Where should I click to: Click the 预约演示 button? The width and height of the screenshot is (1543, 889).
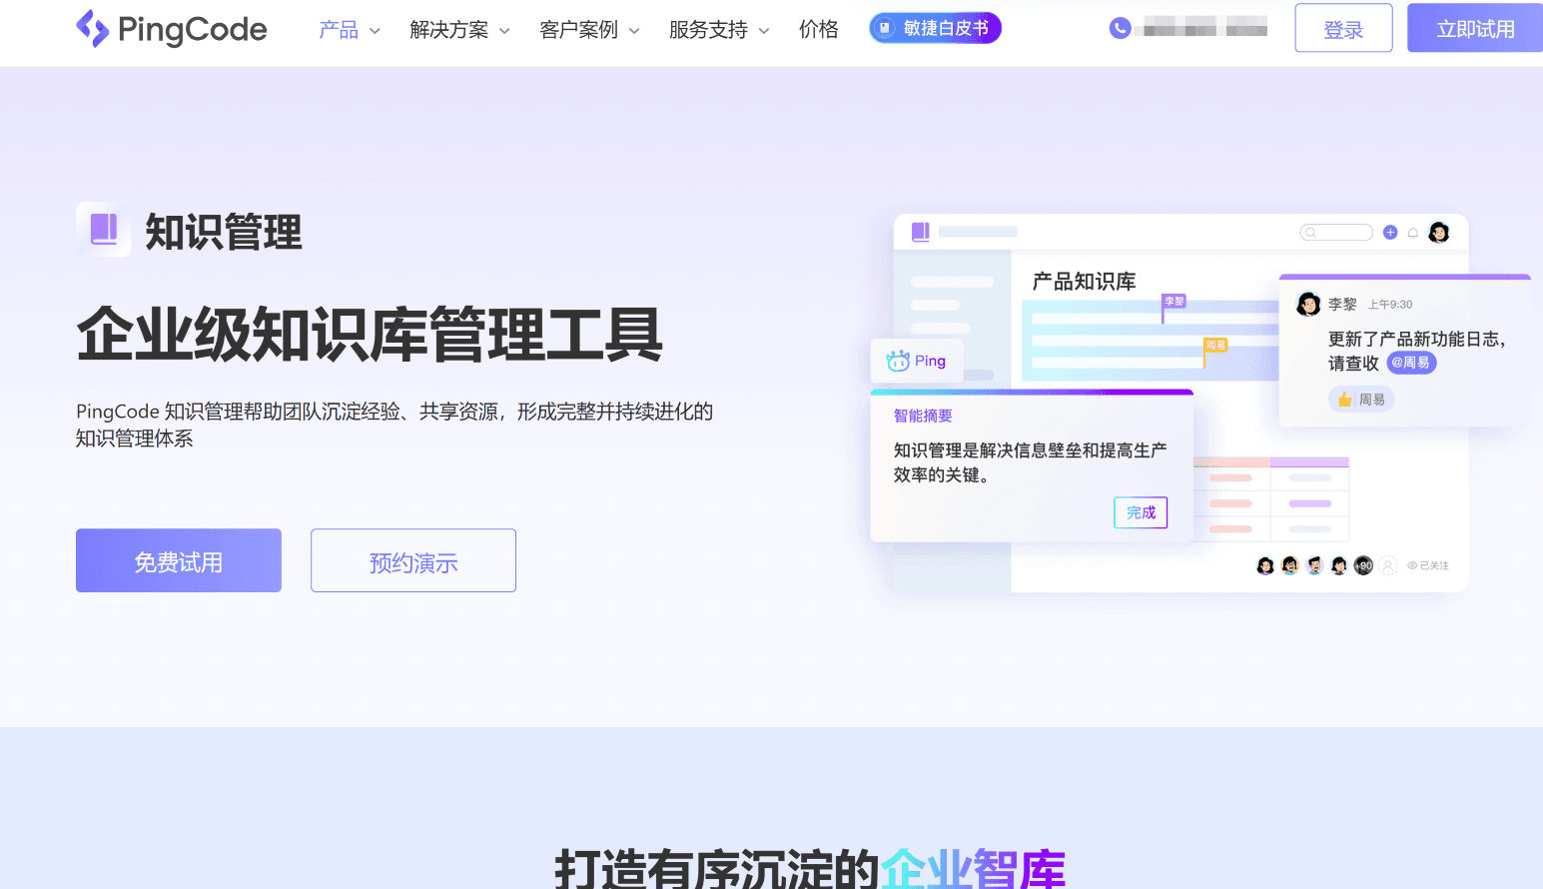pos(413,560)
